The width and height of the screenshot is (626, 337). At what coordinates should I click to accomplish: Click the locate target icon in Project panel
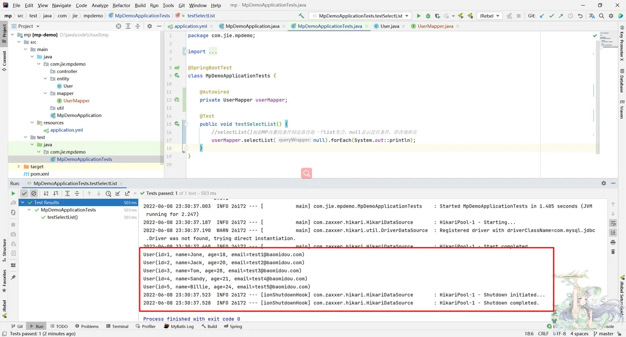(118, 26)
